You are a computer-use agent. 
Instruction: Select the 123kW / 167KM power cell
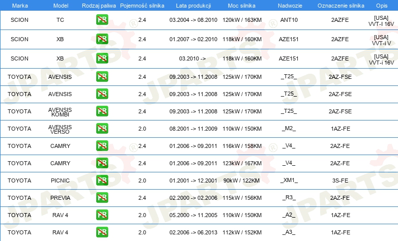(x=242, y=163)
